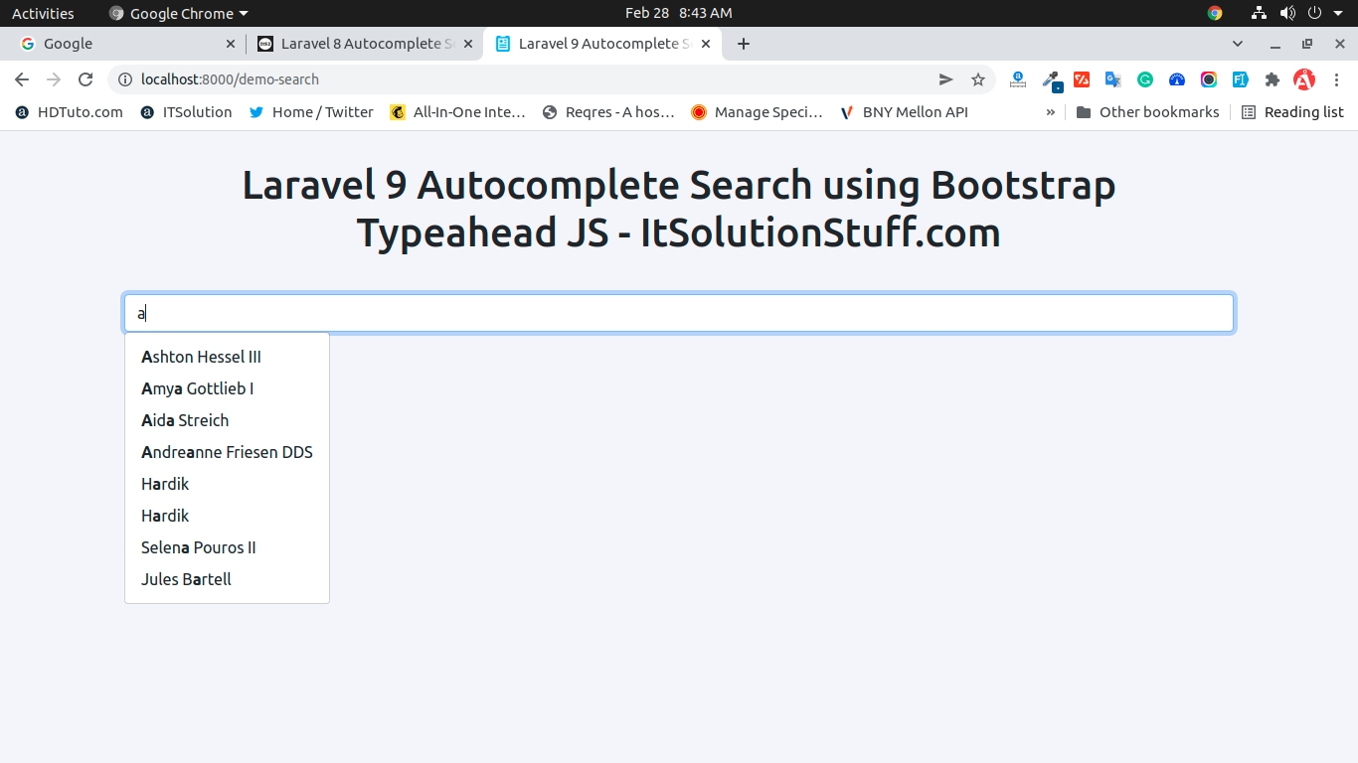Click the Grammarly extension icon
Image resolution: width=1358 pixels, height=763 pixels.
pos(1145,79)
